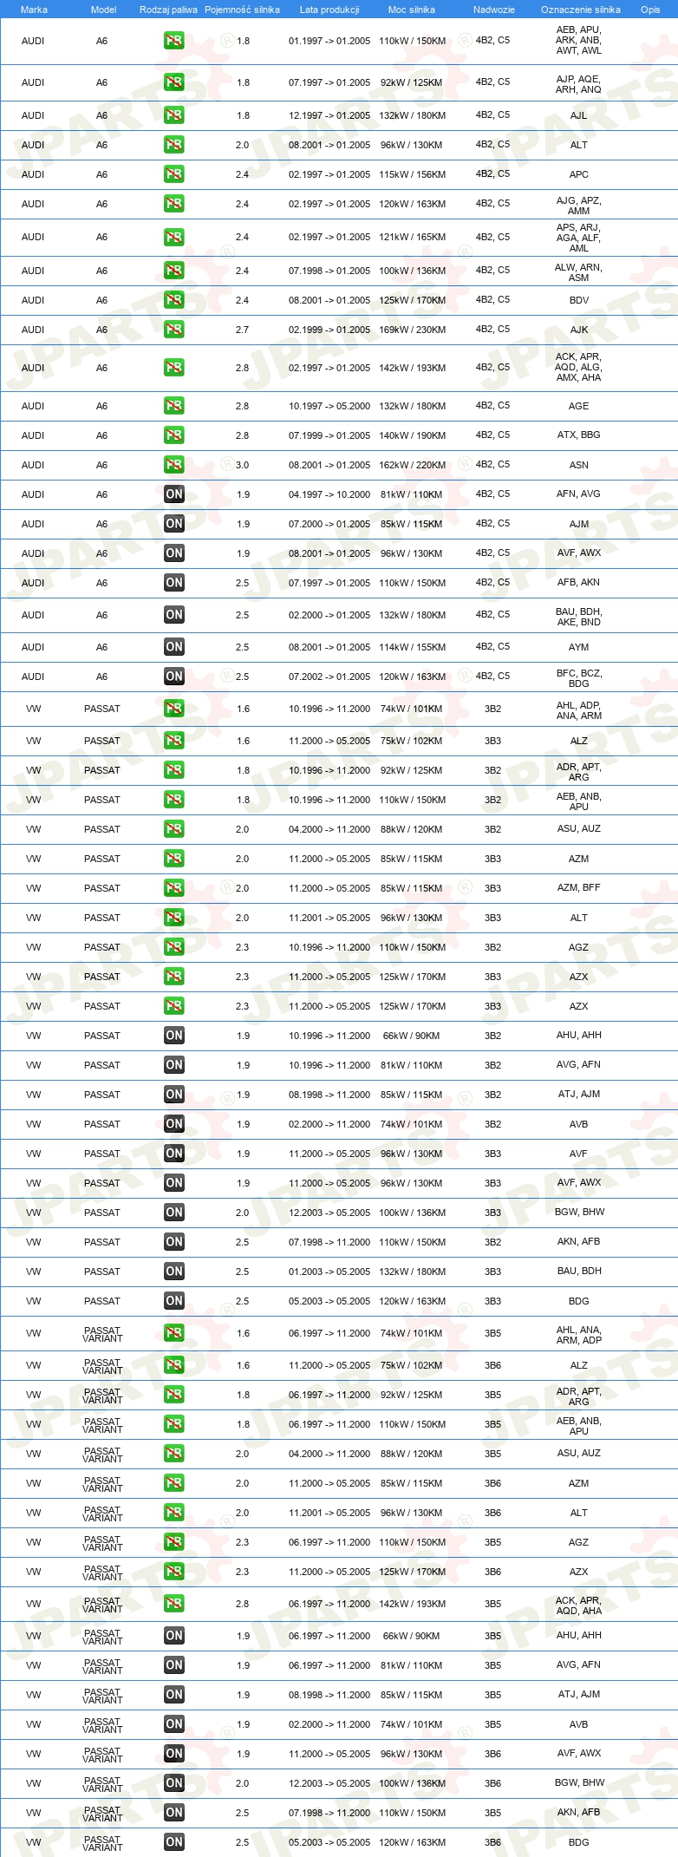Select the Rodzaj paliwa column header
This screenshot has width=678, height=1857.
[x=168, y=10]
